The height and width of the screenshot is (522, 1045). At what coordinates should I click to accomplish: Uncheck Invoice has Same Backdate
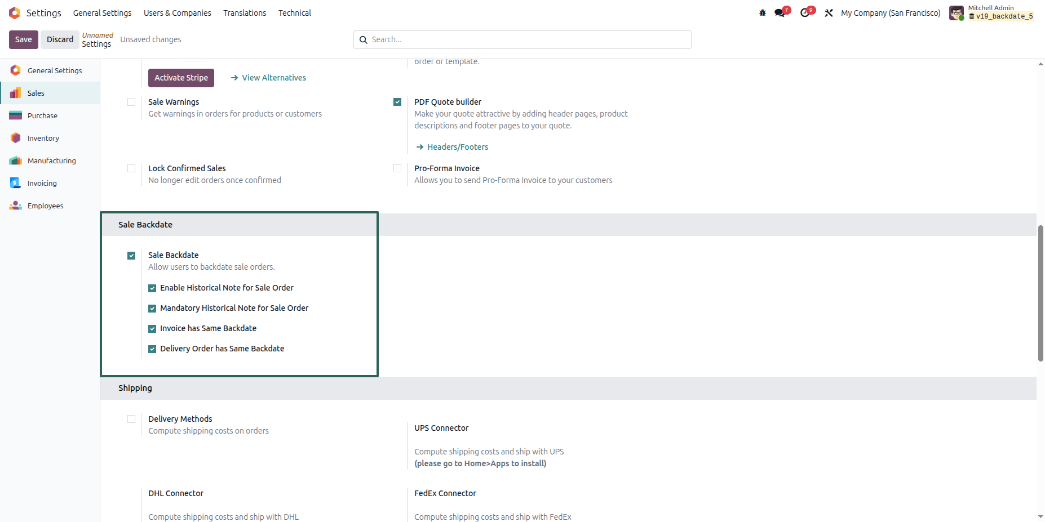152,329
